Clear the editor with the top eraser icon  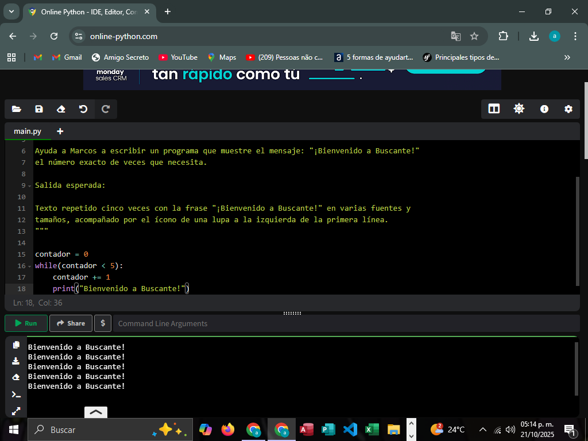(x=61, y=109)
